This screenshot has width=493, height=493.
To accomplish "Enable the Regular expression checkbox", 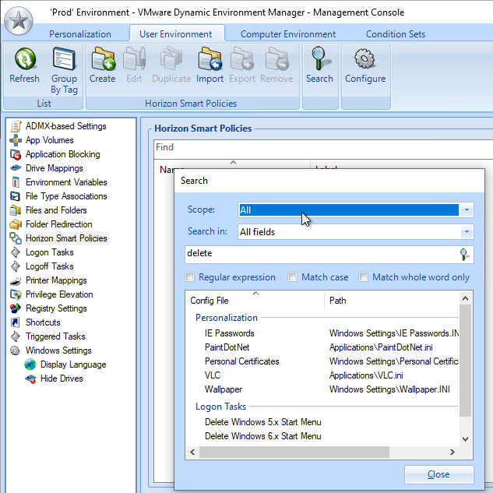I will tap(189, 277).
